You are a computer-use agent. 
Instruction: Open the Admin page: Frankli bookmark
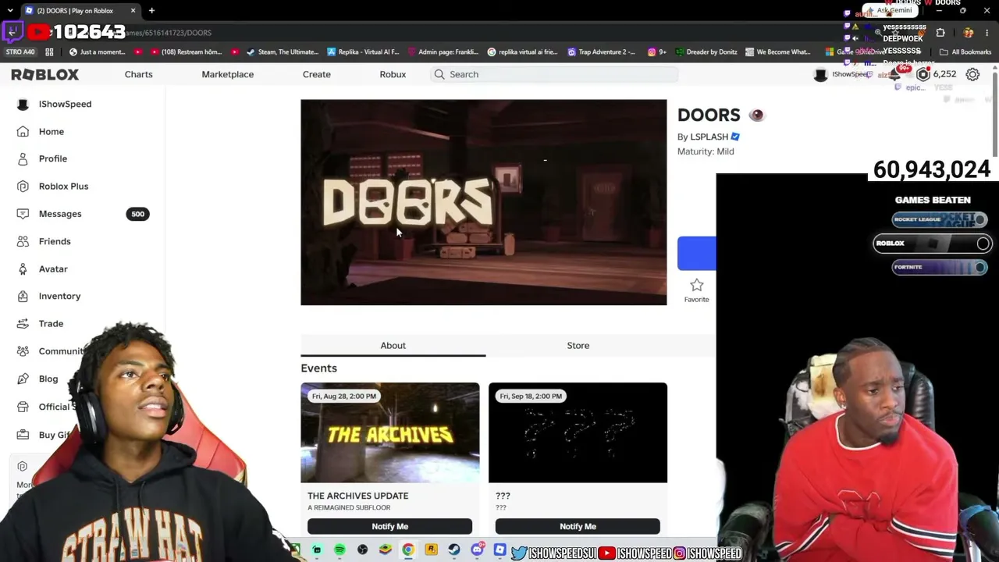442,52
